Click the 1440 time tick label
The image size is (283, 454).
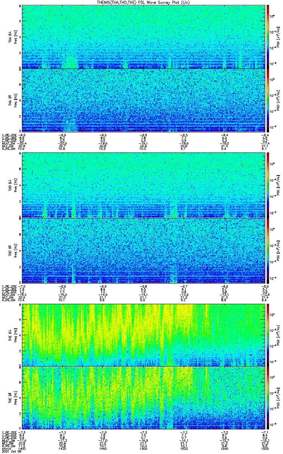point(103,448)
